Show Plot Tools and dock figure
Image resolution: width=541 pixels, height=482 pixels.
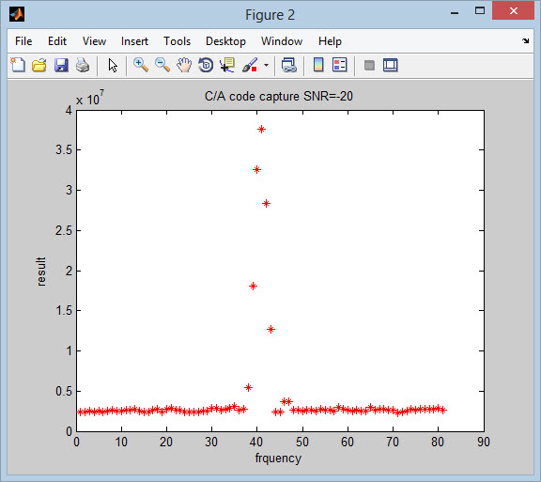[391, 65]
